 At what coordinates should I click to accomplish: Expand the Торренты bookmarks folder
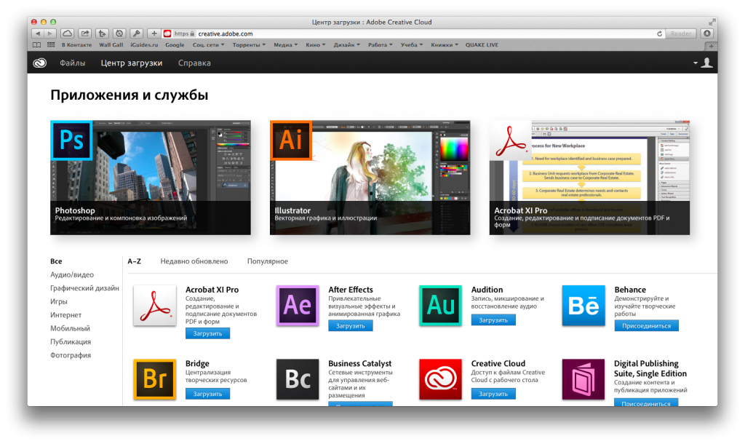pos(249,45)
